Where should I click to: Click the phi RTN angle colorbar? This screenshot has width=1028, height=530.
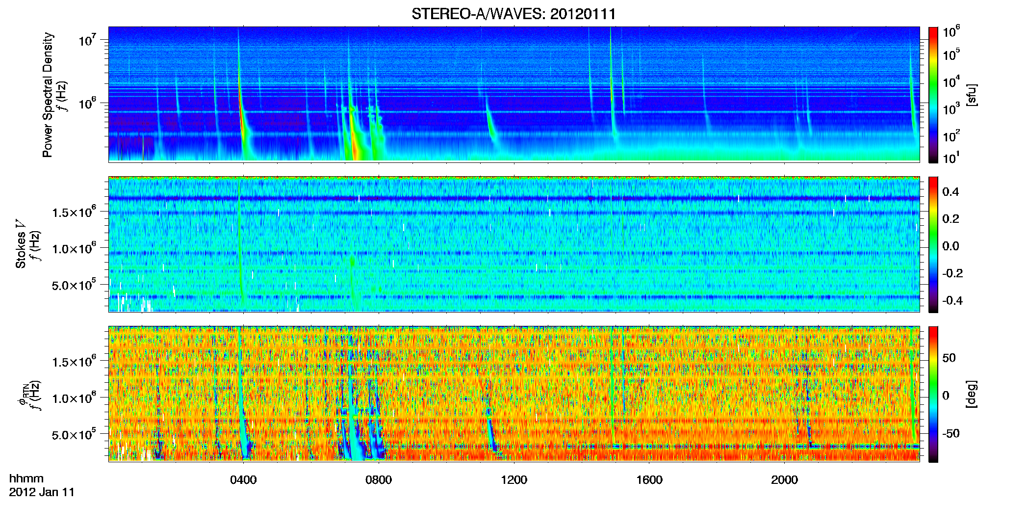pyautogui.click(x=933, y=394)
